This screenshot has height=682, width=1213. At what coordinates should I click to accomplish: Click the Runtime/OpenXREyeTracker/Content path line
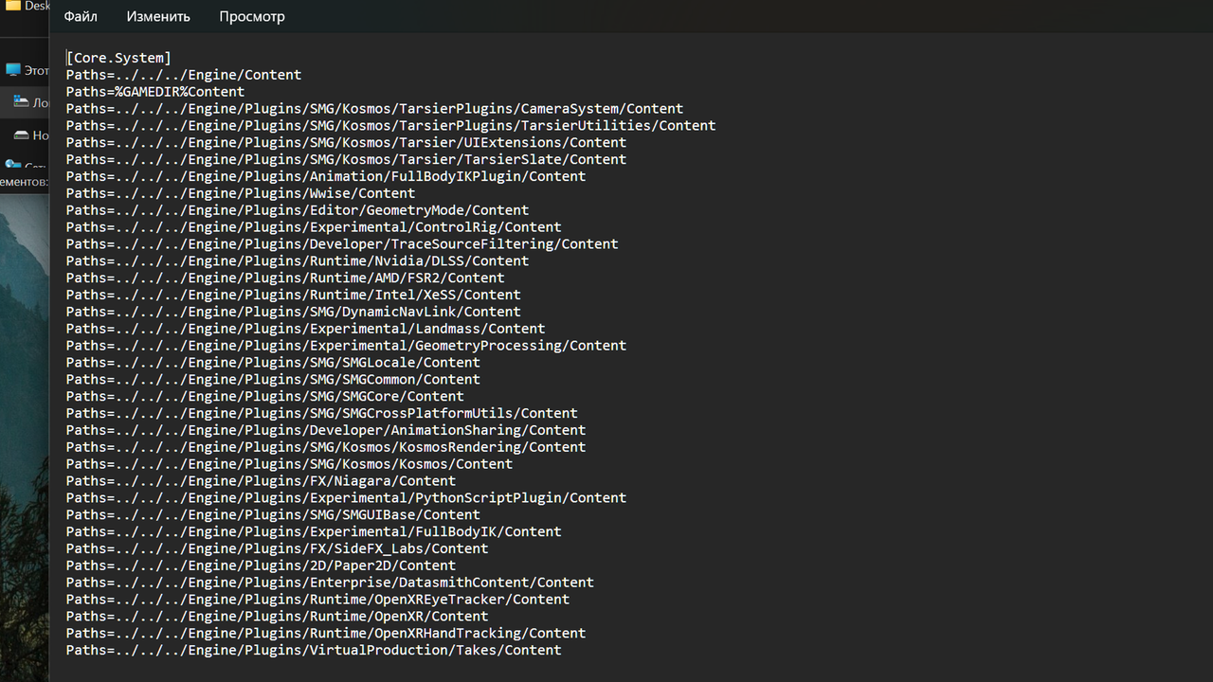pos(317,600)
